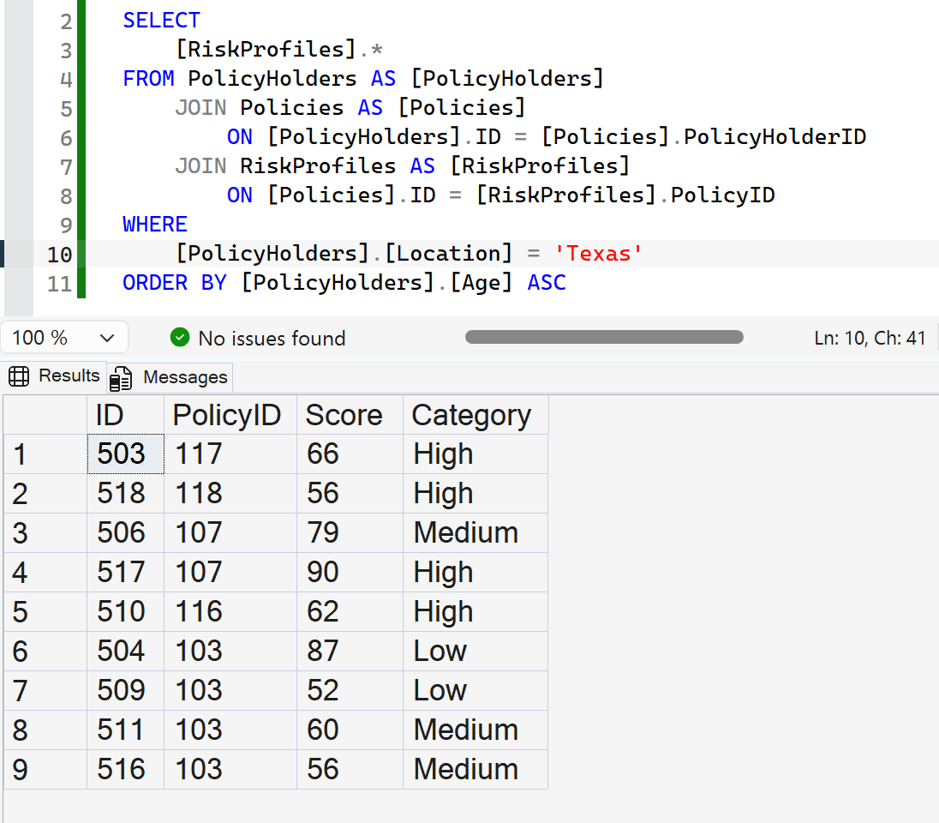The image size is (939, 823).
Task: Click the ORDER BY keyword on line 11
Action: click(x=175, y=282)
